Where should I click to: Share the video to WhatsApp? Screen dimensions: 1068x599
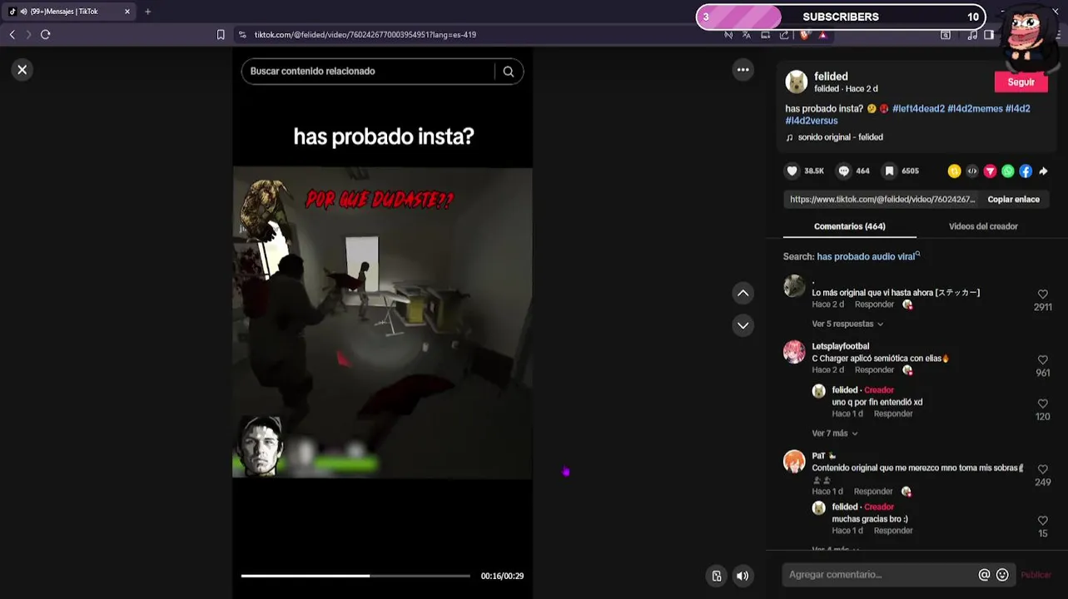pyautogui.click(x=1008, y=171)
